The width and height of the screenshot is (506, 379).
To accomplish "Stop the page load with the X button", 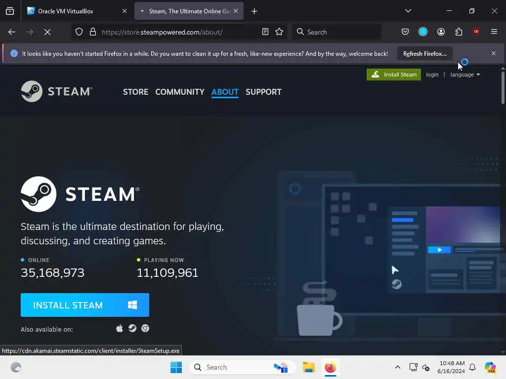I will click(x=47, y=32).
